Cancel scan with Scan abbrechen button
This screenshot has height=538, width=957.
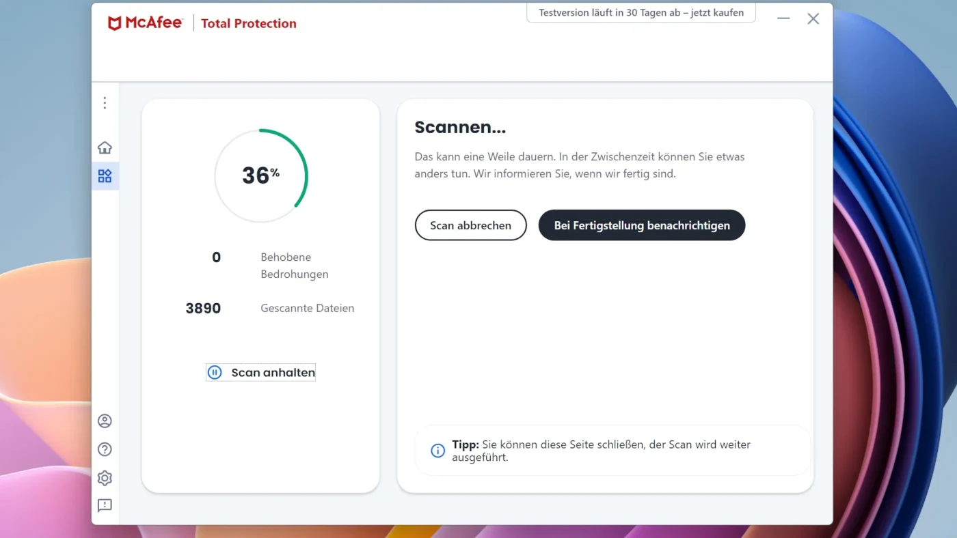tap(470, 225)
